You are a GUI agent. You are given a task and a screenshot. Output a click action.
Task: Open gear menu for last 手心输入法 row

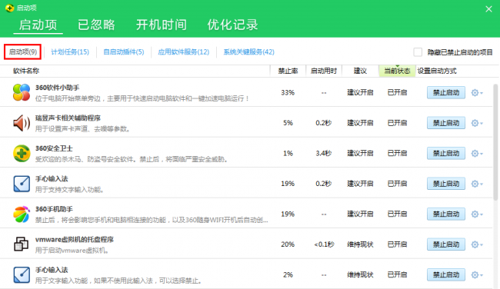click(477, 274)
